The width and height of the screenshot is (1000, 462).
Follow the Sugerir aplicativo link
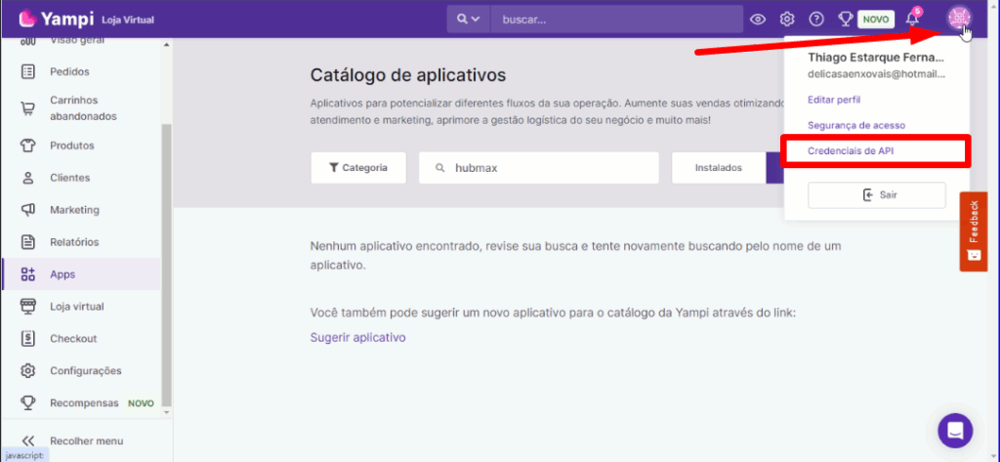point(357,337)
